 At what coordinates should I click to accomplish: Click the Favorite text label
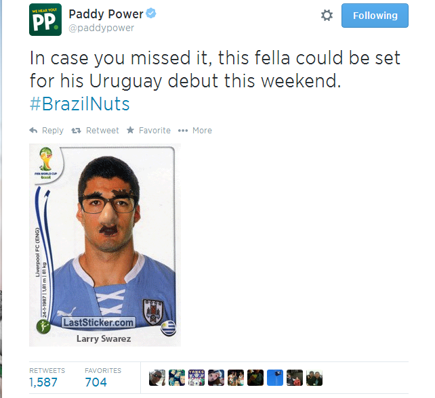pos(154,131)
